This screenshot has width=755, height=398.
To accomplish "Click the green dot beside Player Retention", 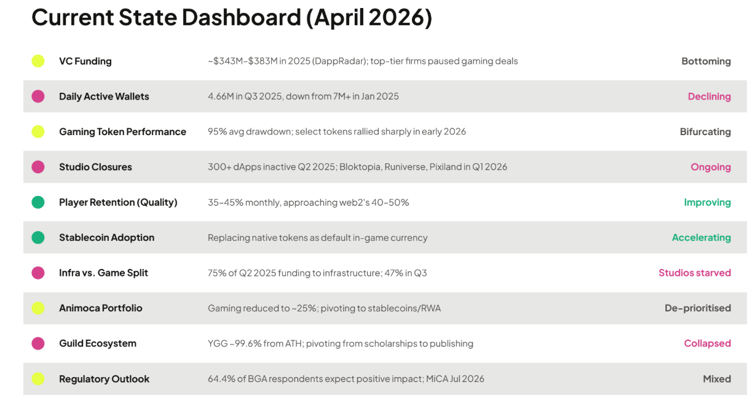I will pyautogui.click(x=38, y=202).
